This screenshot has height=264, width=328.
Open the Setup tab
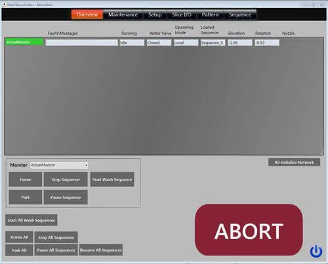point(155,14)
